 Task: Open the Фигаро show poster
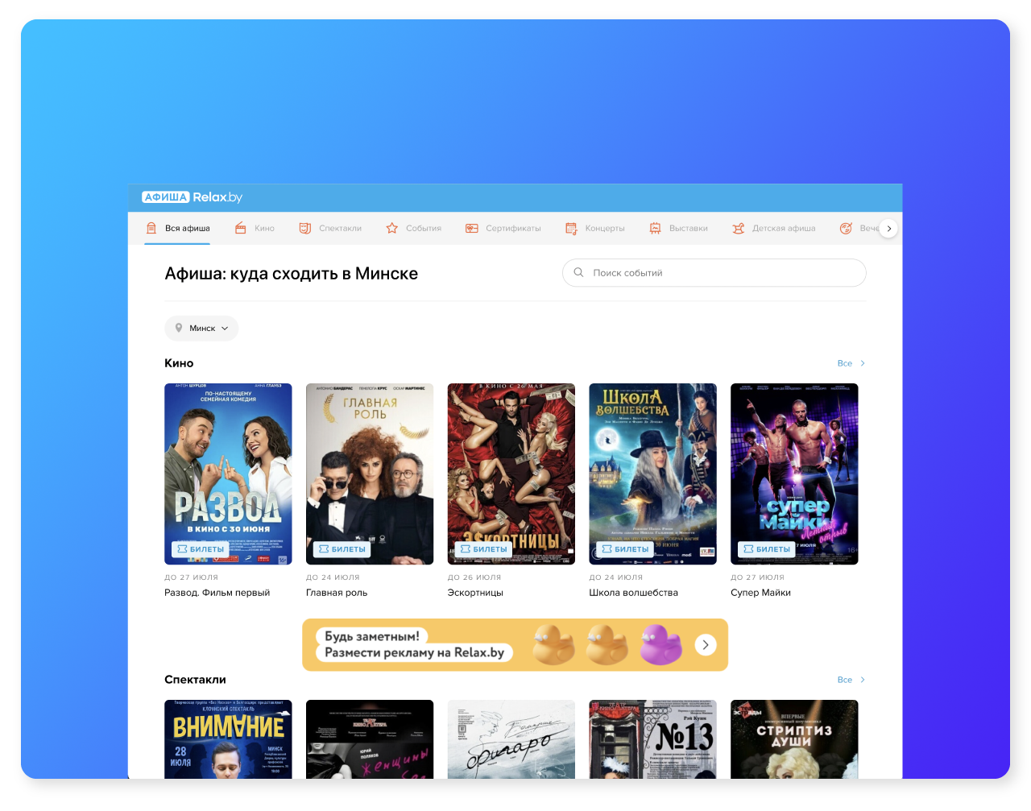[x=511, y=739]
